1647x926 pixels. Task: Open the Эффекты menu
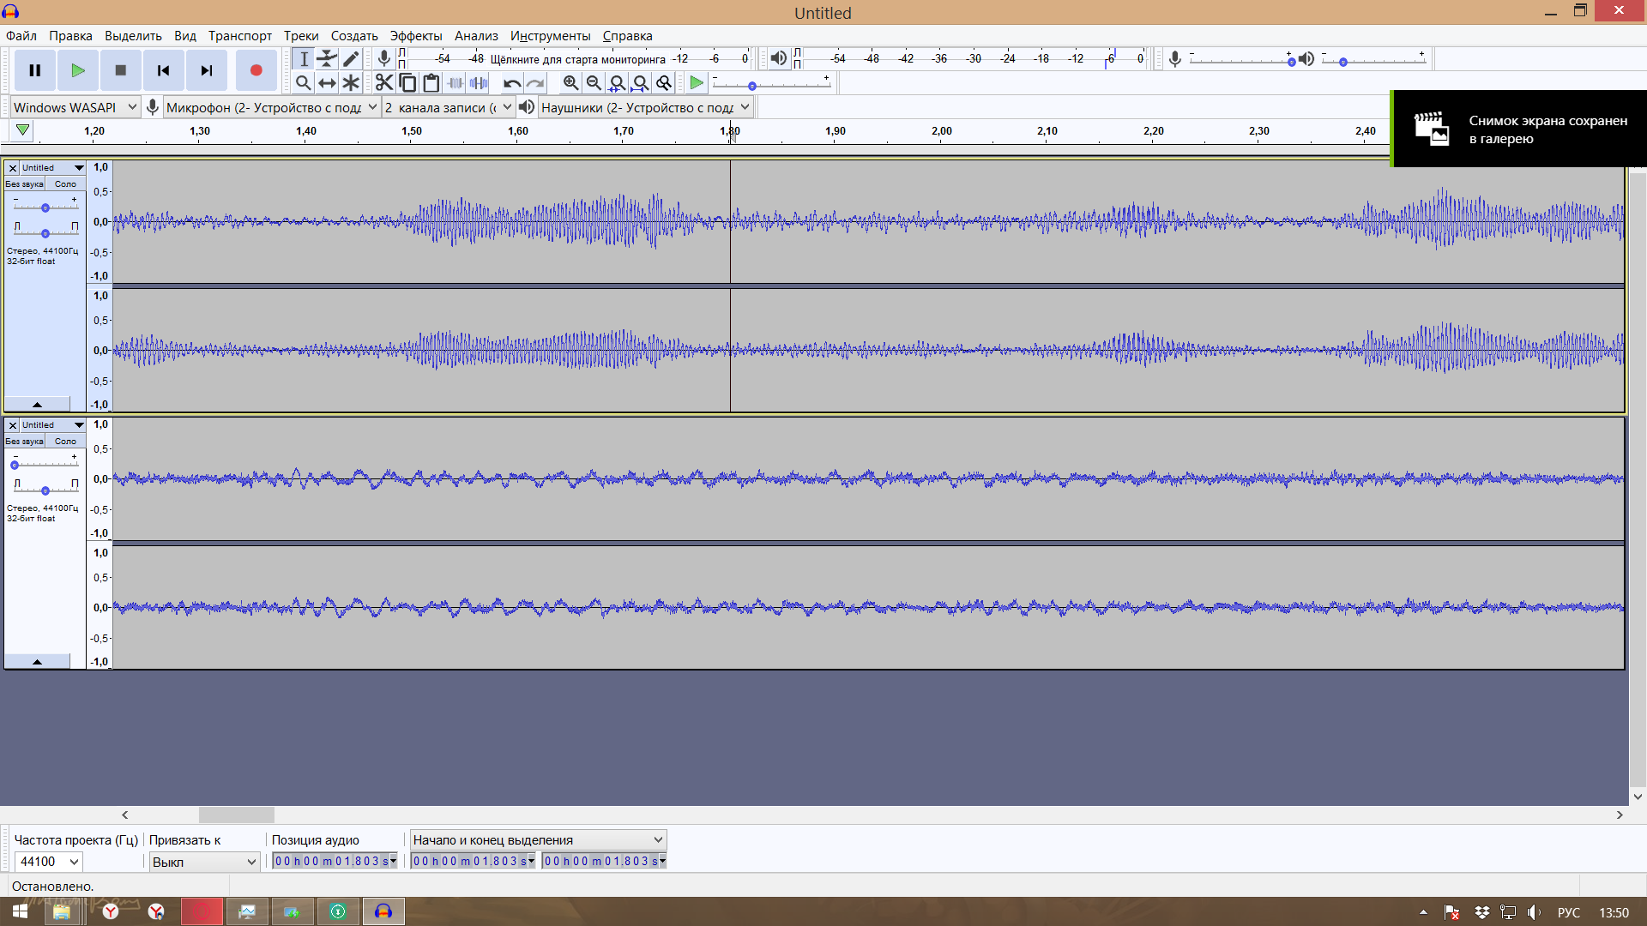tap(416, 36)
